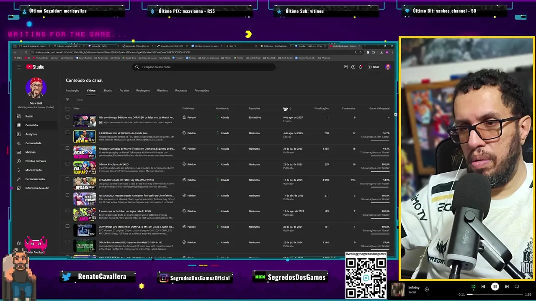Open the Criar create dropdown button
536x301 pixels.
click(374, 67)
